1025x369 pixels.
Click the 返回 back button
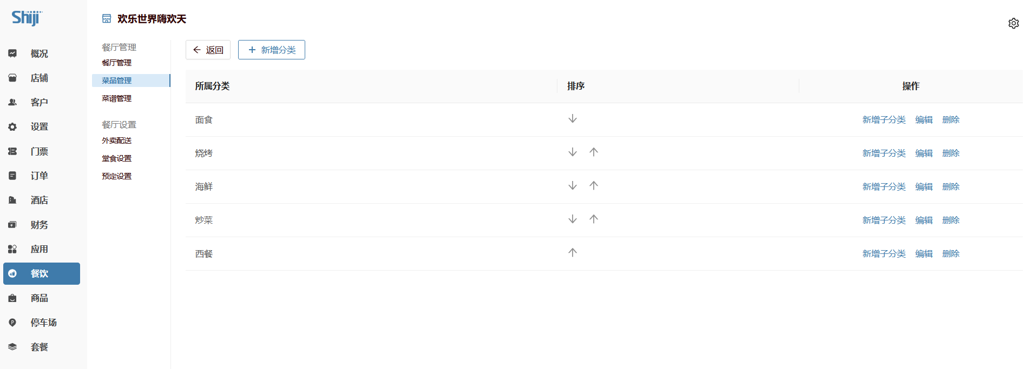point(208,50)
